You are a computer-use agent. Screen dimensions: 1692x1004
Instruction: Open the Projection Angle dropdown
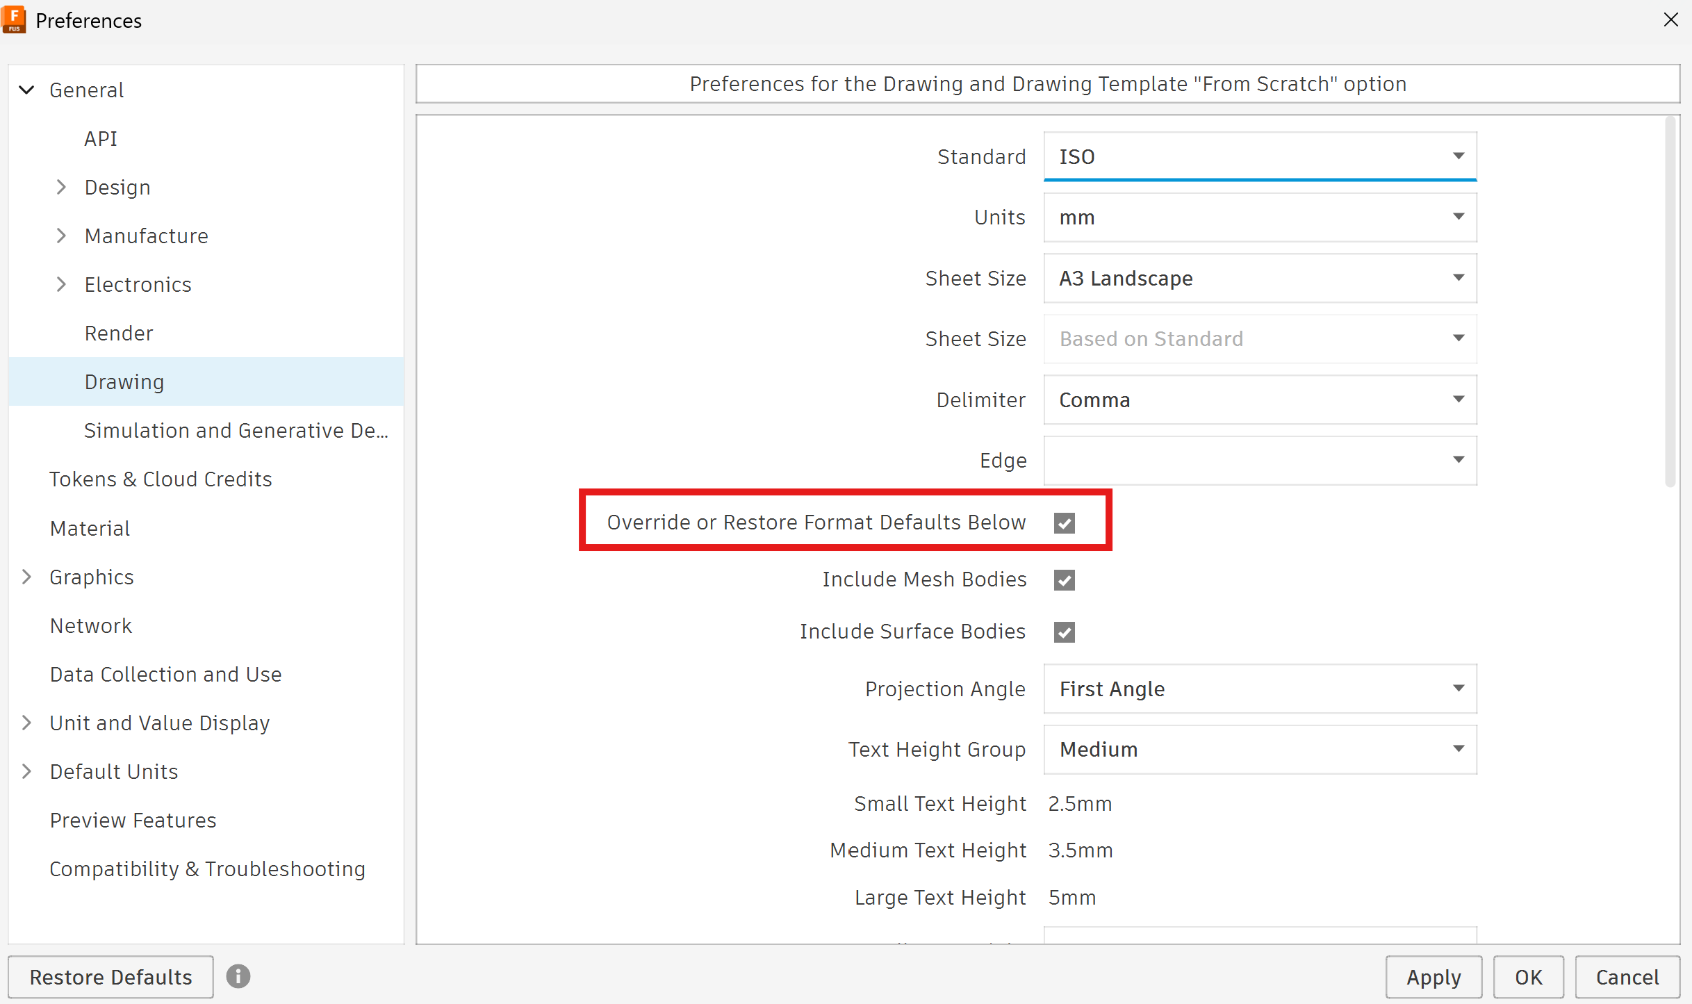click(1260, 689)
